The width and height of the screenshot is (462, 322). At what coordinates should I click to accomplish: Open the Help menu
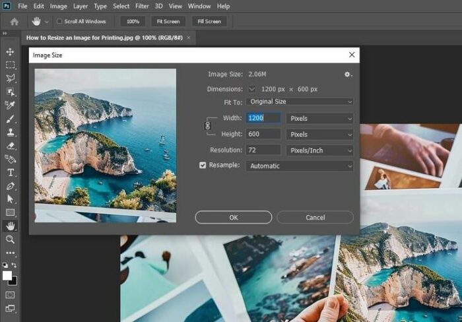click(x=223, y=6)
